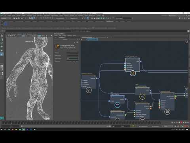Select the Rotate tool in the toolbox
This screenshot has width=190, height=143.
tap(2, 50)
